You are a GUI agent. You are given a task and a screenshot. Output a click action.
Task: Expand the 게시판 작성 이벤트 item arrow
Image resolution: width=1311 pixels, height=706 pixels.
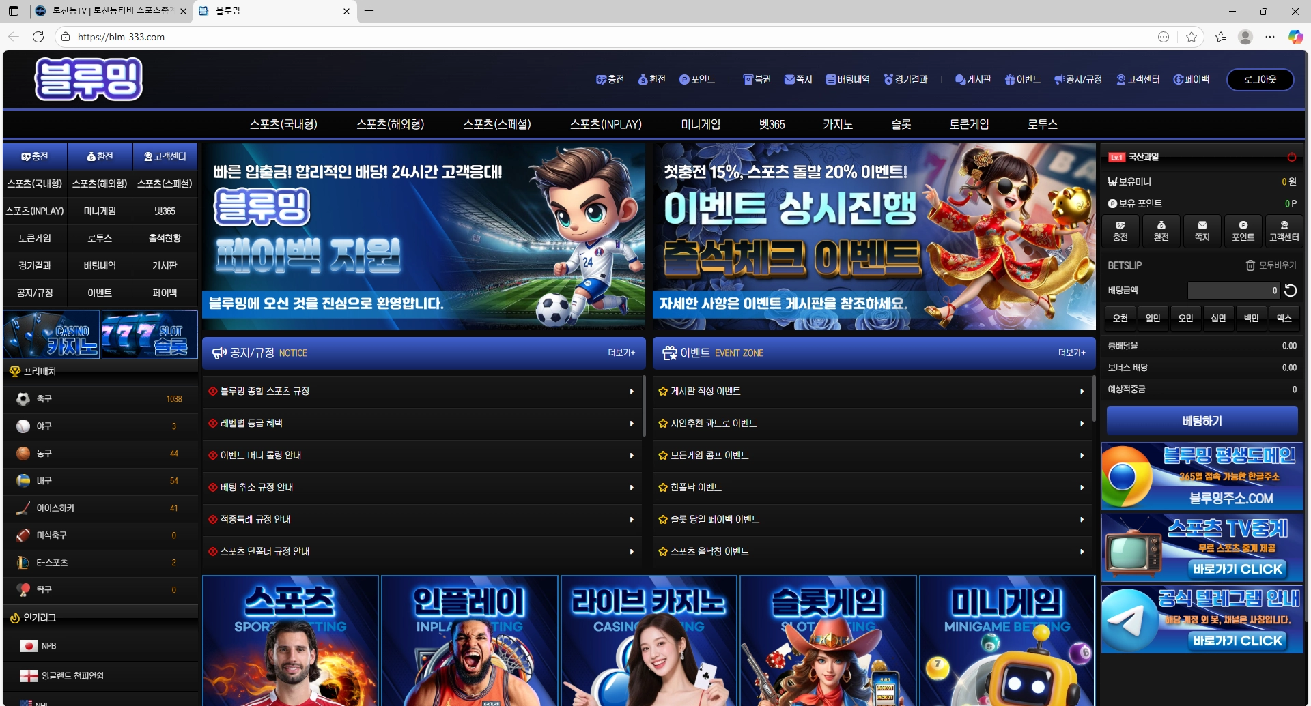click(1082, 392)
